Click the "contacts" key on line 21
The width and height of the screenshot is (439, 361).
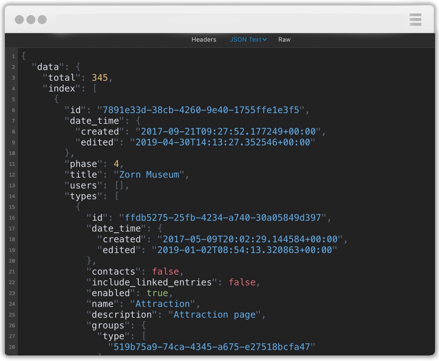(113, 272)
